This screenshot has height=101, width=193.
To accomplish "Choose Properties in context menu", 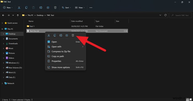I will tap(66, 61).
